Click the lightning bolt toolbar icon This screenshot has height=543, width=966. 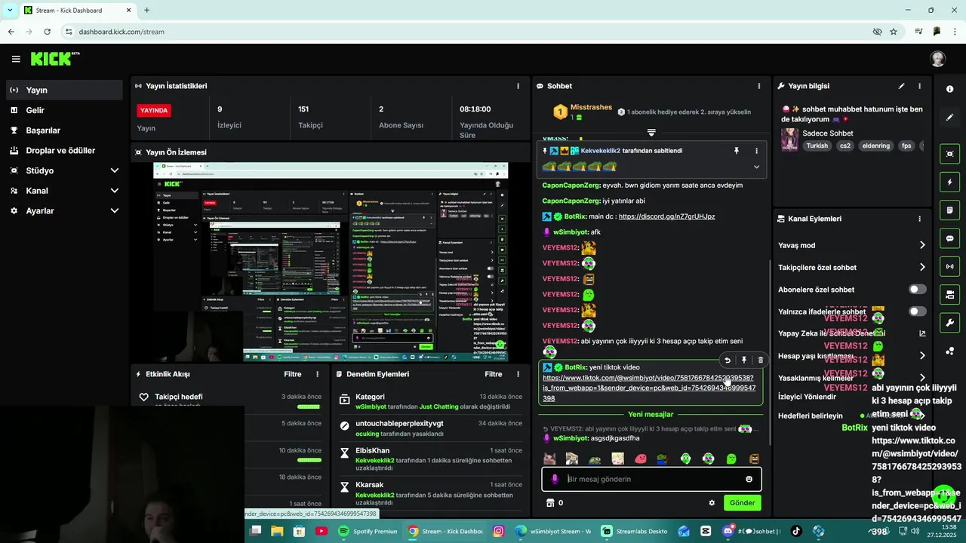[x=949, y=182]
